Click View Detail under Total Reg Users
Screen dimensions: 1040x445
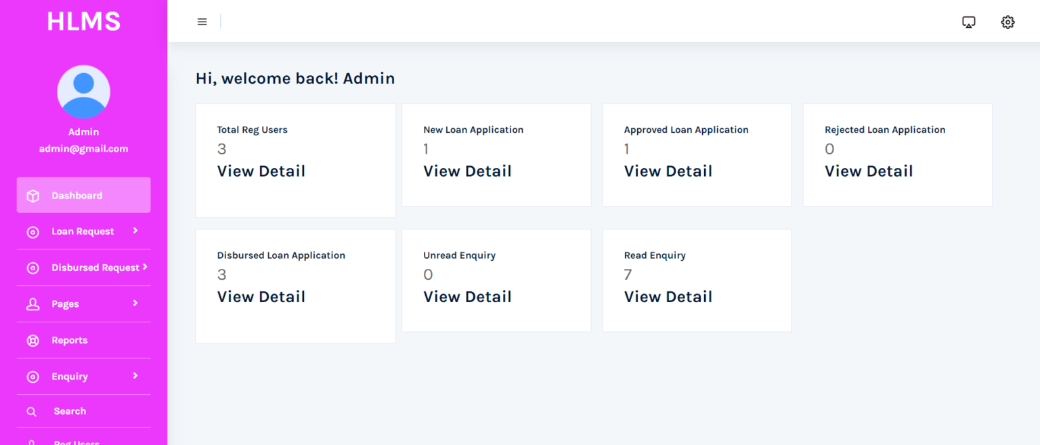pyautogui.click(x=261, y=171)
